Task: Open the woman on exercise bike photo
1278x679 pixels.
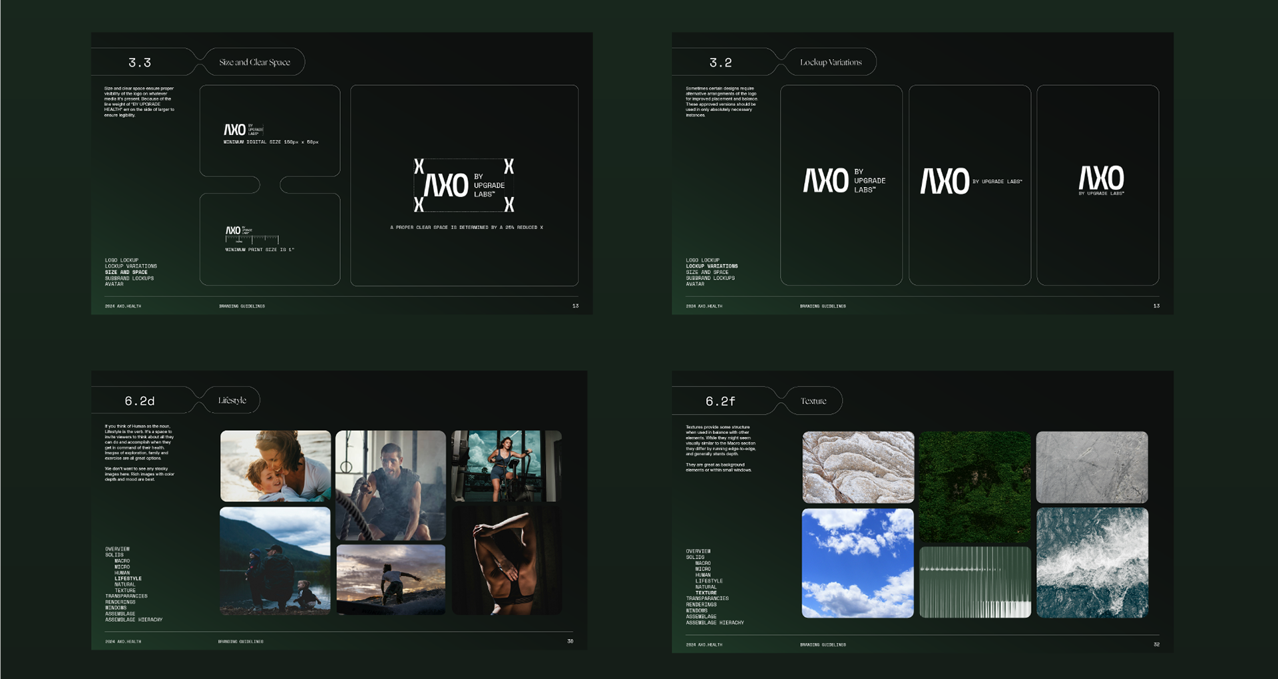Action: (x=507, y=466)
